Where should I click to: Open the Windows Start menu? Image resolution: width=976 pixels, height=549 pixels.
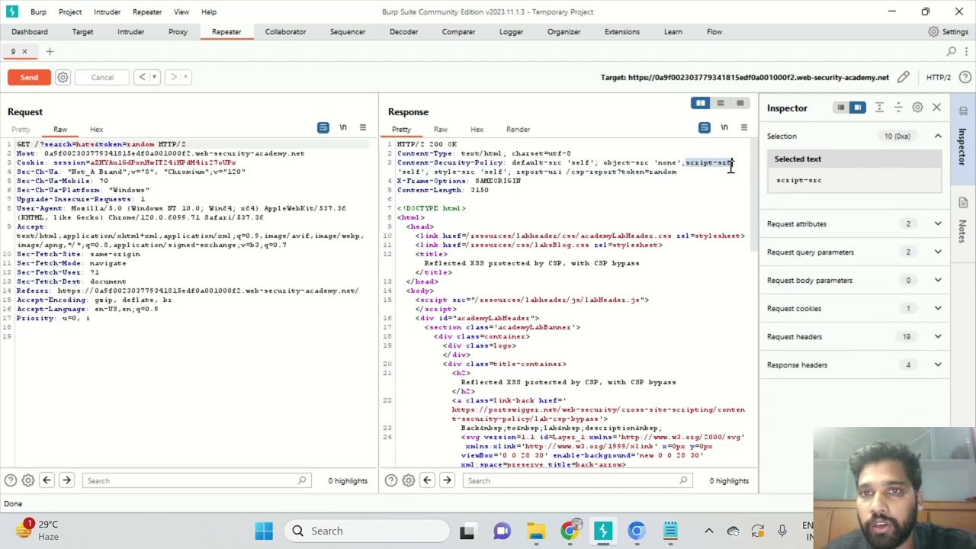264,531
